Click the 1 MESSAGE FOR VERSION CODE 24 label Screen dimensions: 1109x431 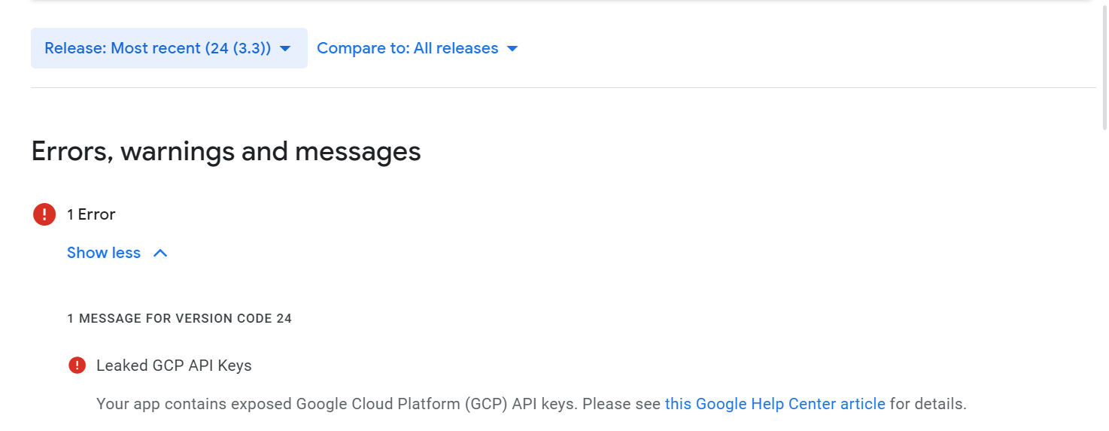tap(179, 318)
